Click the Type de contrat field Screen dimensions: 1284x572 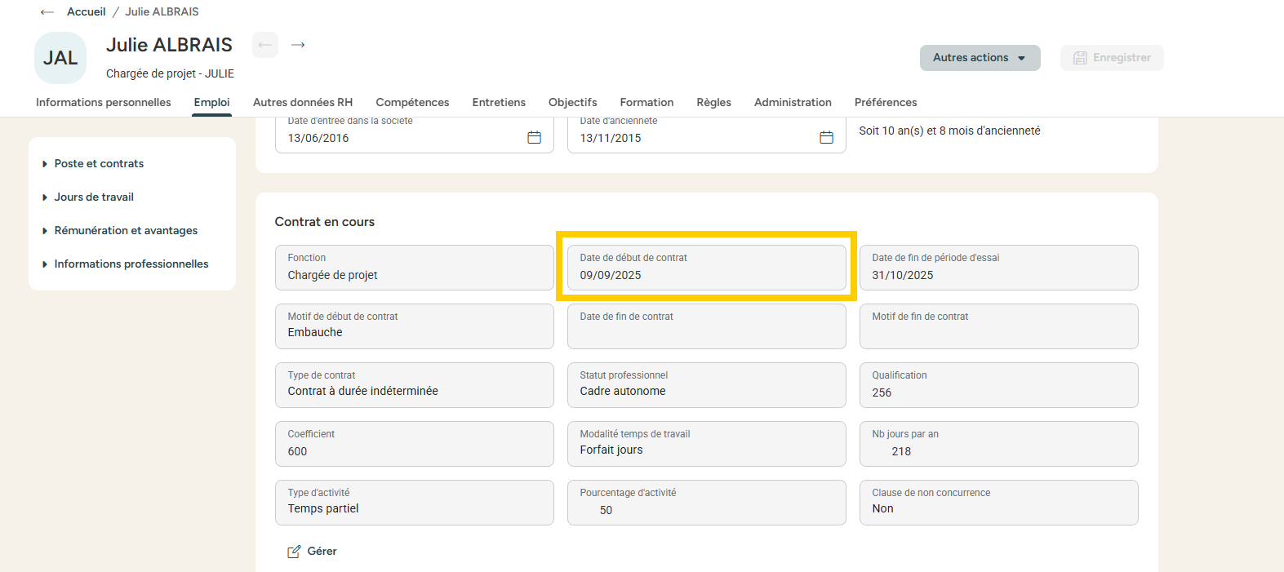pyautogui.click(x=415, y=385)
